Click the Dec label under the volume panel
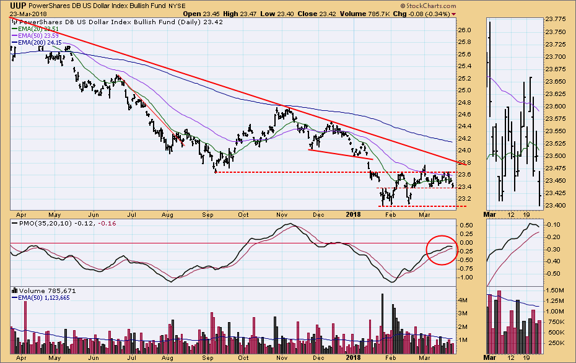Image resolution: width=576 pixels, height=363 pixels. click(x=318, y=357)
